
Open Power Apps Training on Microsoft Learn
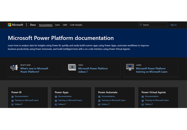click(70, 100)
